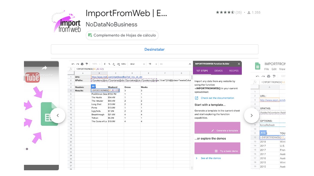Image resolution: width=314 pixels, height=176 pixels.
Task: Click the Undo icon in the Sheets toolbar
Action: 73,64
